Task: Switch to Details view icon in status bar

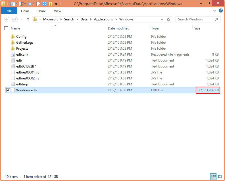Action: click(x=213, y=176)
